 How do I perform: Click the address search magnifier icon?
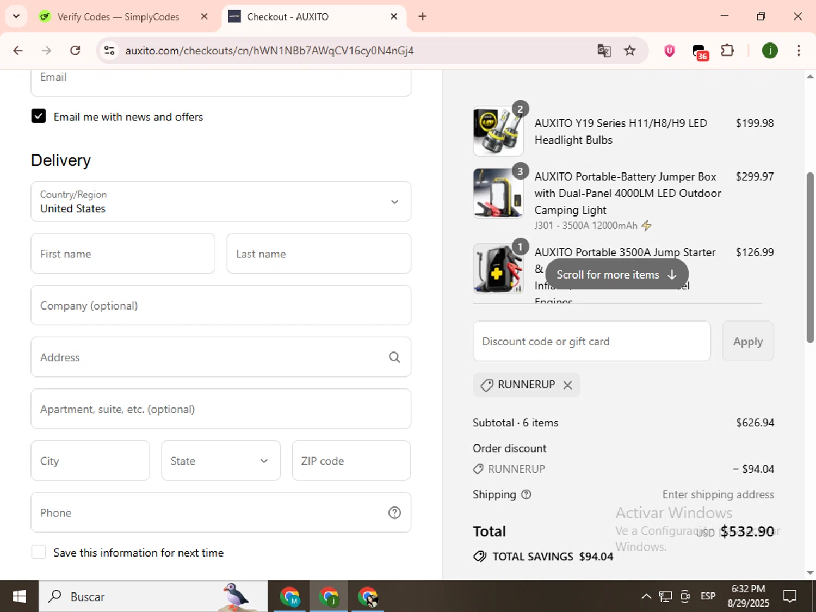point(394,357)
